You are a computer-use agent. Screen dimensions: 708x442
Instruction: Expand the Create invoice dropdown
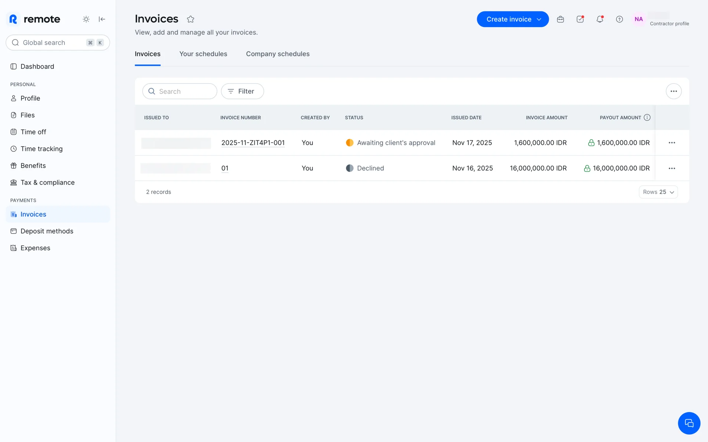539,19
